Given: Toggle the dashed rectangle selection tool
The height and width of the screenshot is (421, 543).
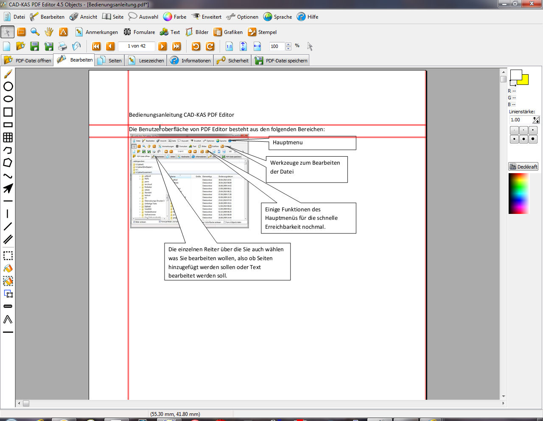Looking at the screenshot, I should (8, 256).
